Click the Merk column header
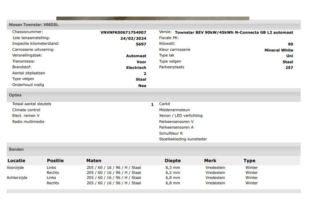The width and height of the screenshot is (315, 210). (210, 160)
